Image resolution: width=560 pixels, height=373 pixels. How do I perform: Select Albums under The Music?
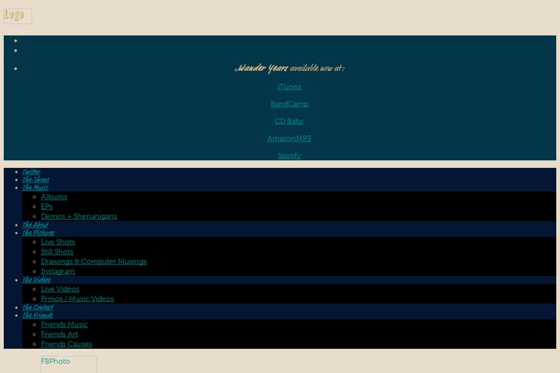(54, 197)
